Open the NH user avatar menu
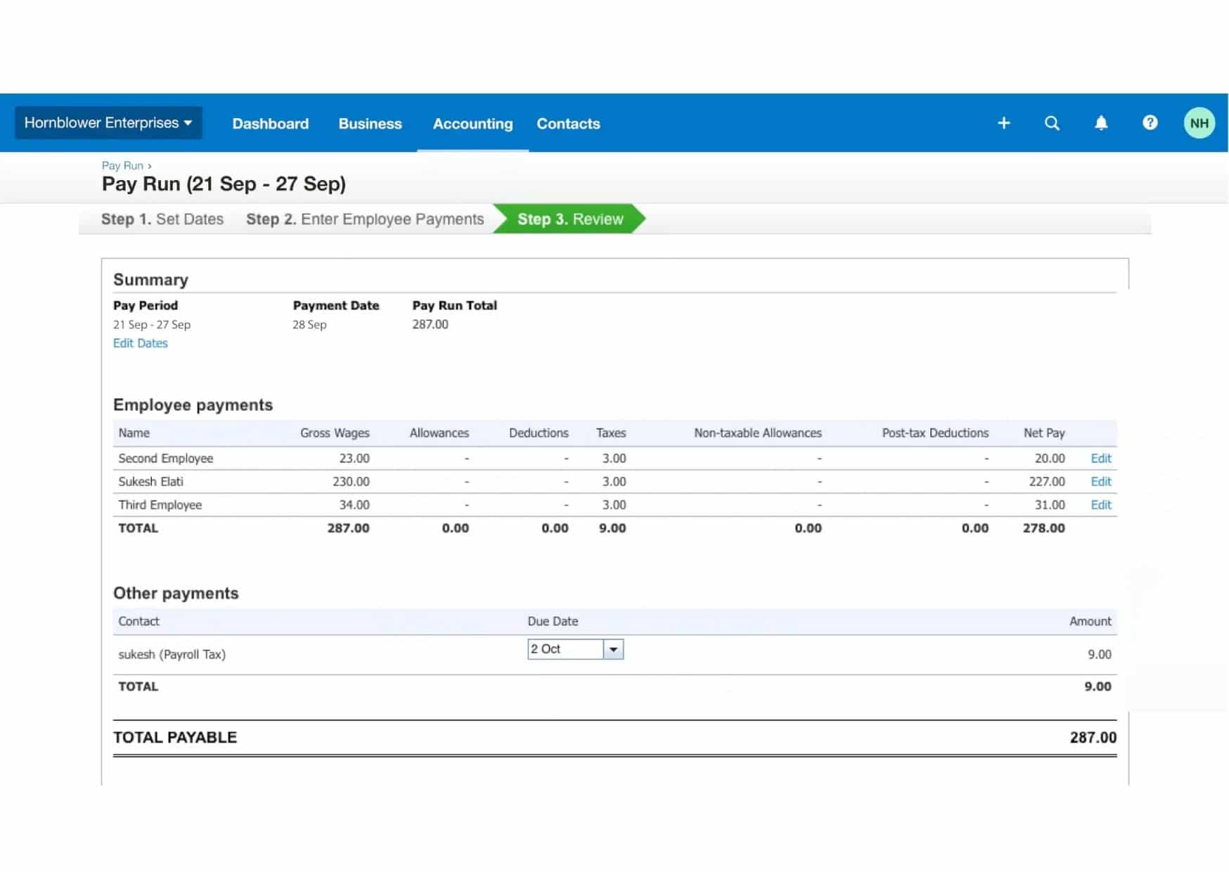Image resolution: width=1229 pixels, height=872 pixels. pos(1199,123)
